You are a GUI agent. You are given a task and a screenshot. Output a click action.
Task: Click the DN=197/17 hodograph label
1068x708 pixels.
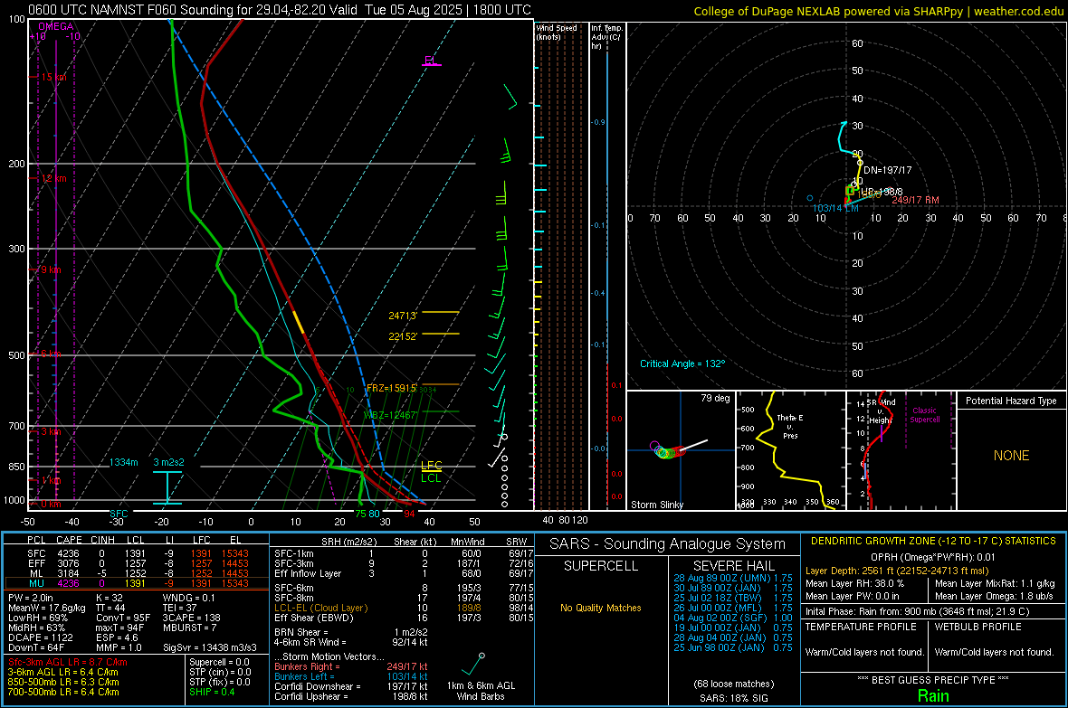887,170
